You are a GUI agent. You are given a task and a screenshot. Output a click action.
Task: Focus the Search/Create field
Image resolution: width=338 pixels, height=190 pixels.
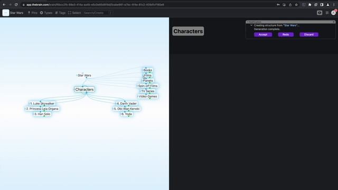click(97, 13)
